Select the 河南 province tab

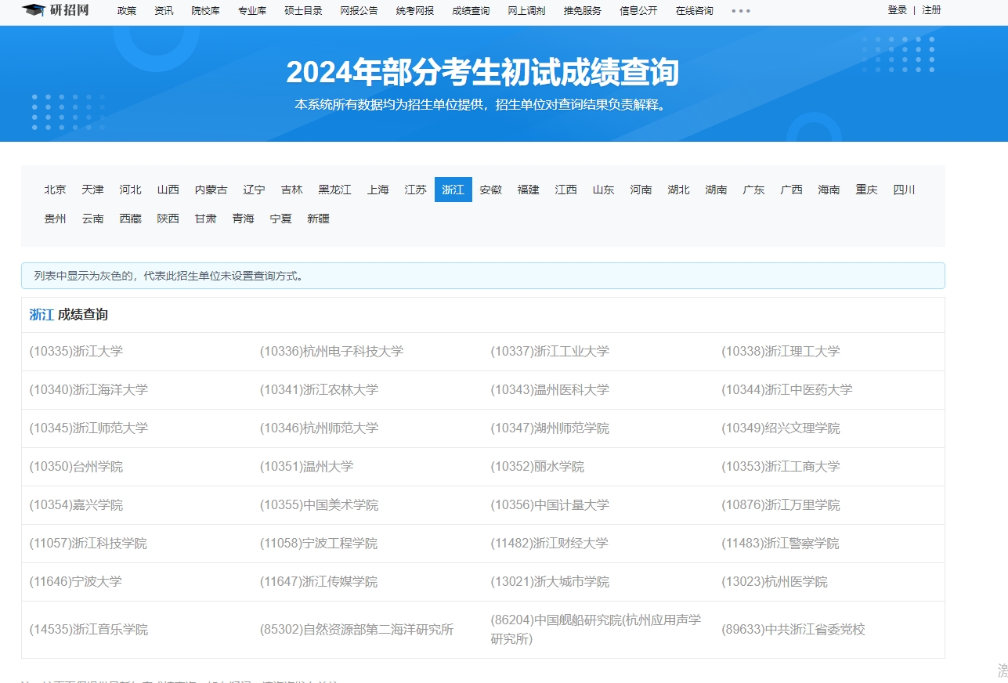tap(641, 190)
